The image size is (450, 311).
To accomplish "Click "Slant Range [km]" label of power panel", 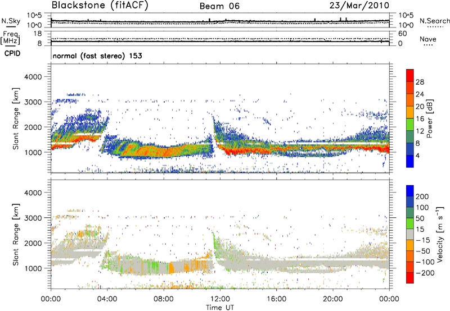I will tap(16, 118).
